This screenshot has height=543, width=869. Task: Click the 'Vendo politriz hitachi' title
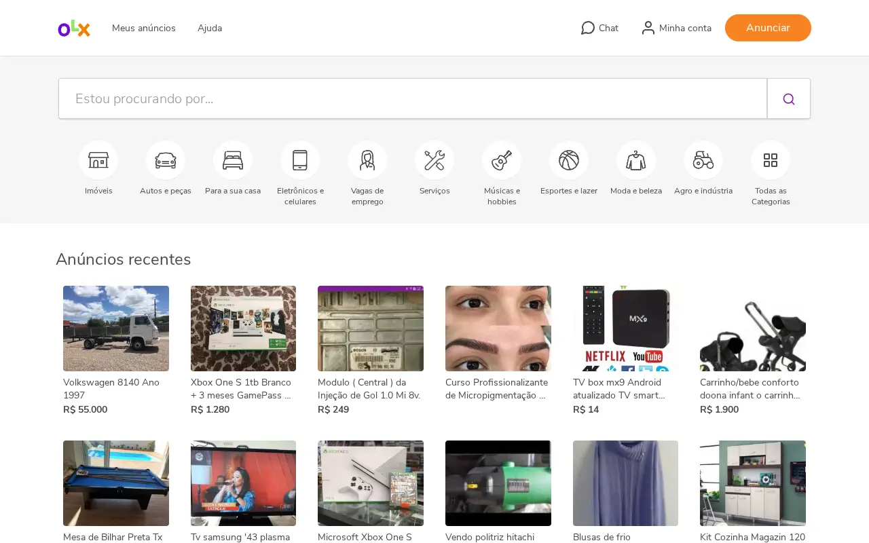(490, 537)
